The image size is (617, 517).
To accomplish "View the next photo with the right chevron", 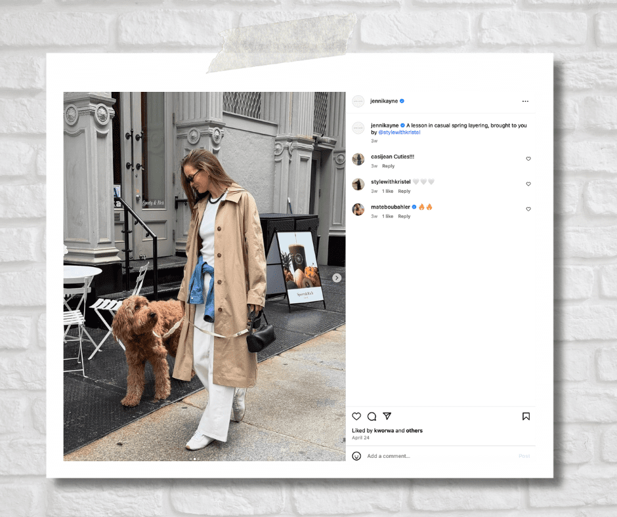I will pyautogui.click(x=336, y=278).
